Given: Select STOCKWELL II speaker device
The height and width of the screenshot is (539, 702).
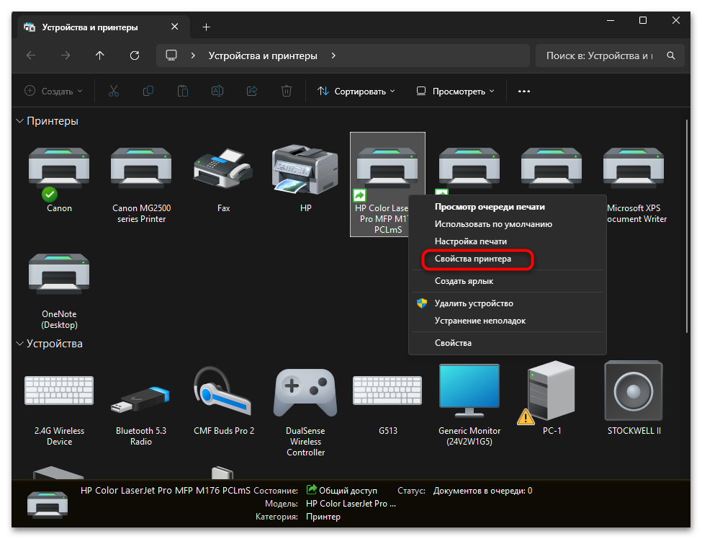Looking at the screenshot, I should pos(634,391).
